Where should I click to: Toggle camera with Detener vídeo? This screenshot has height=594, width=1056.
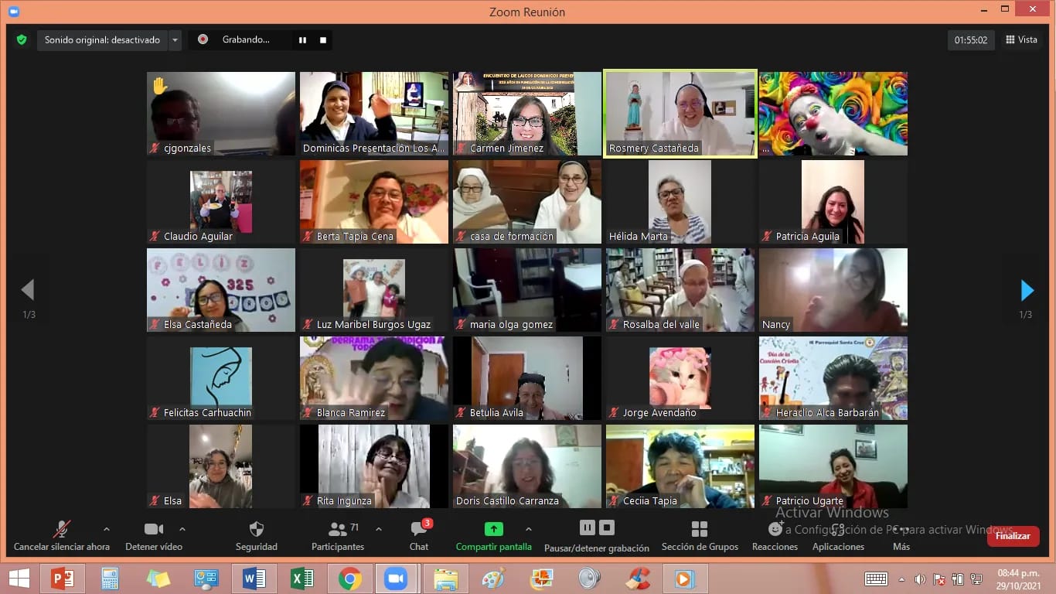(x=154, y=530)
